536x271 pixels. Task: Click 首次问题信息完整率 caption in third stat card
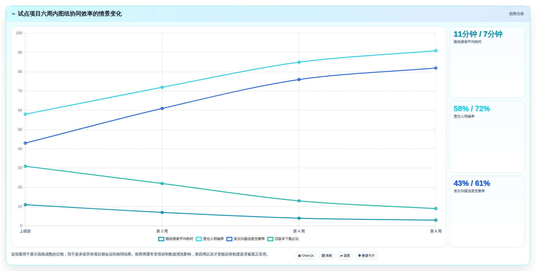[x=469, y=191]
